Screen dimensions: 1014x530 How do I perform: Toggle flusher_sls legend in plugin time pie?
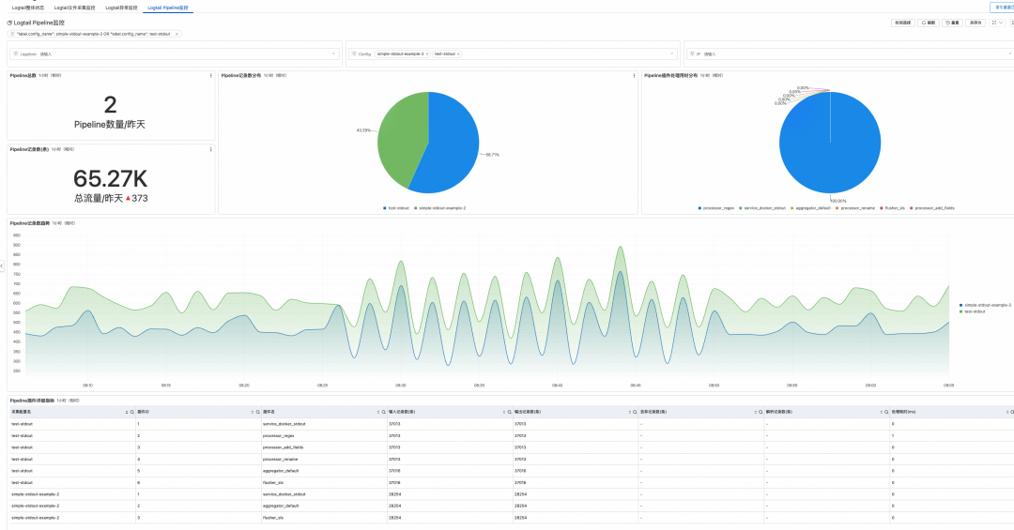893,208
